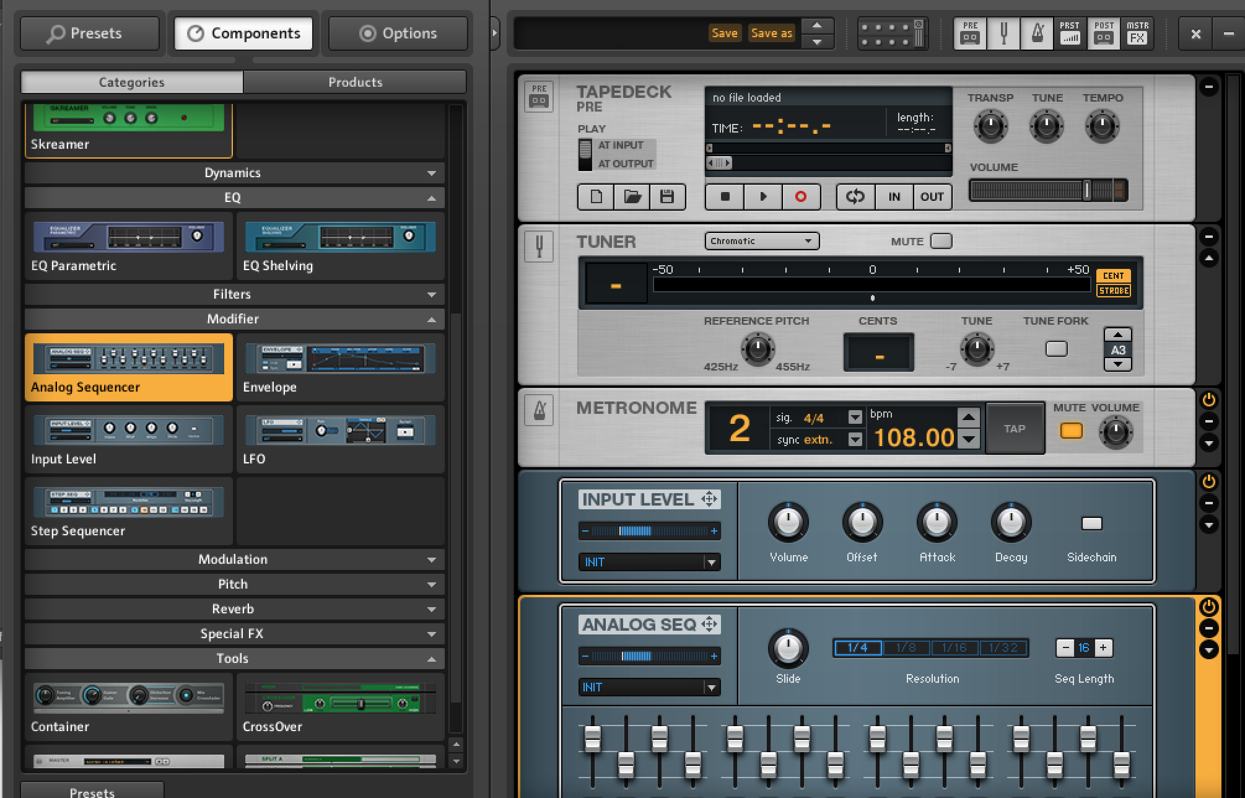Raise the tune fork note A3
Image resolution: width=1245 pixels, height=798 pixels.
pos(1117,335)
